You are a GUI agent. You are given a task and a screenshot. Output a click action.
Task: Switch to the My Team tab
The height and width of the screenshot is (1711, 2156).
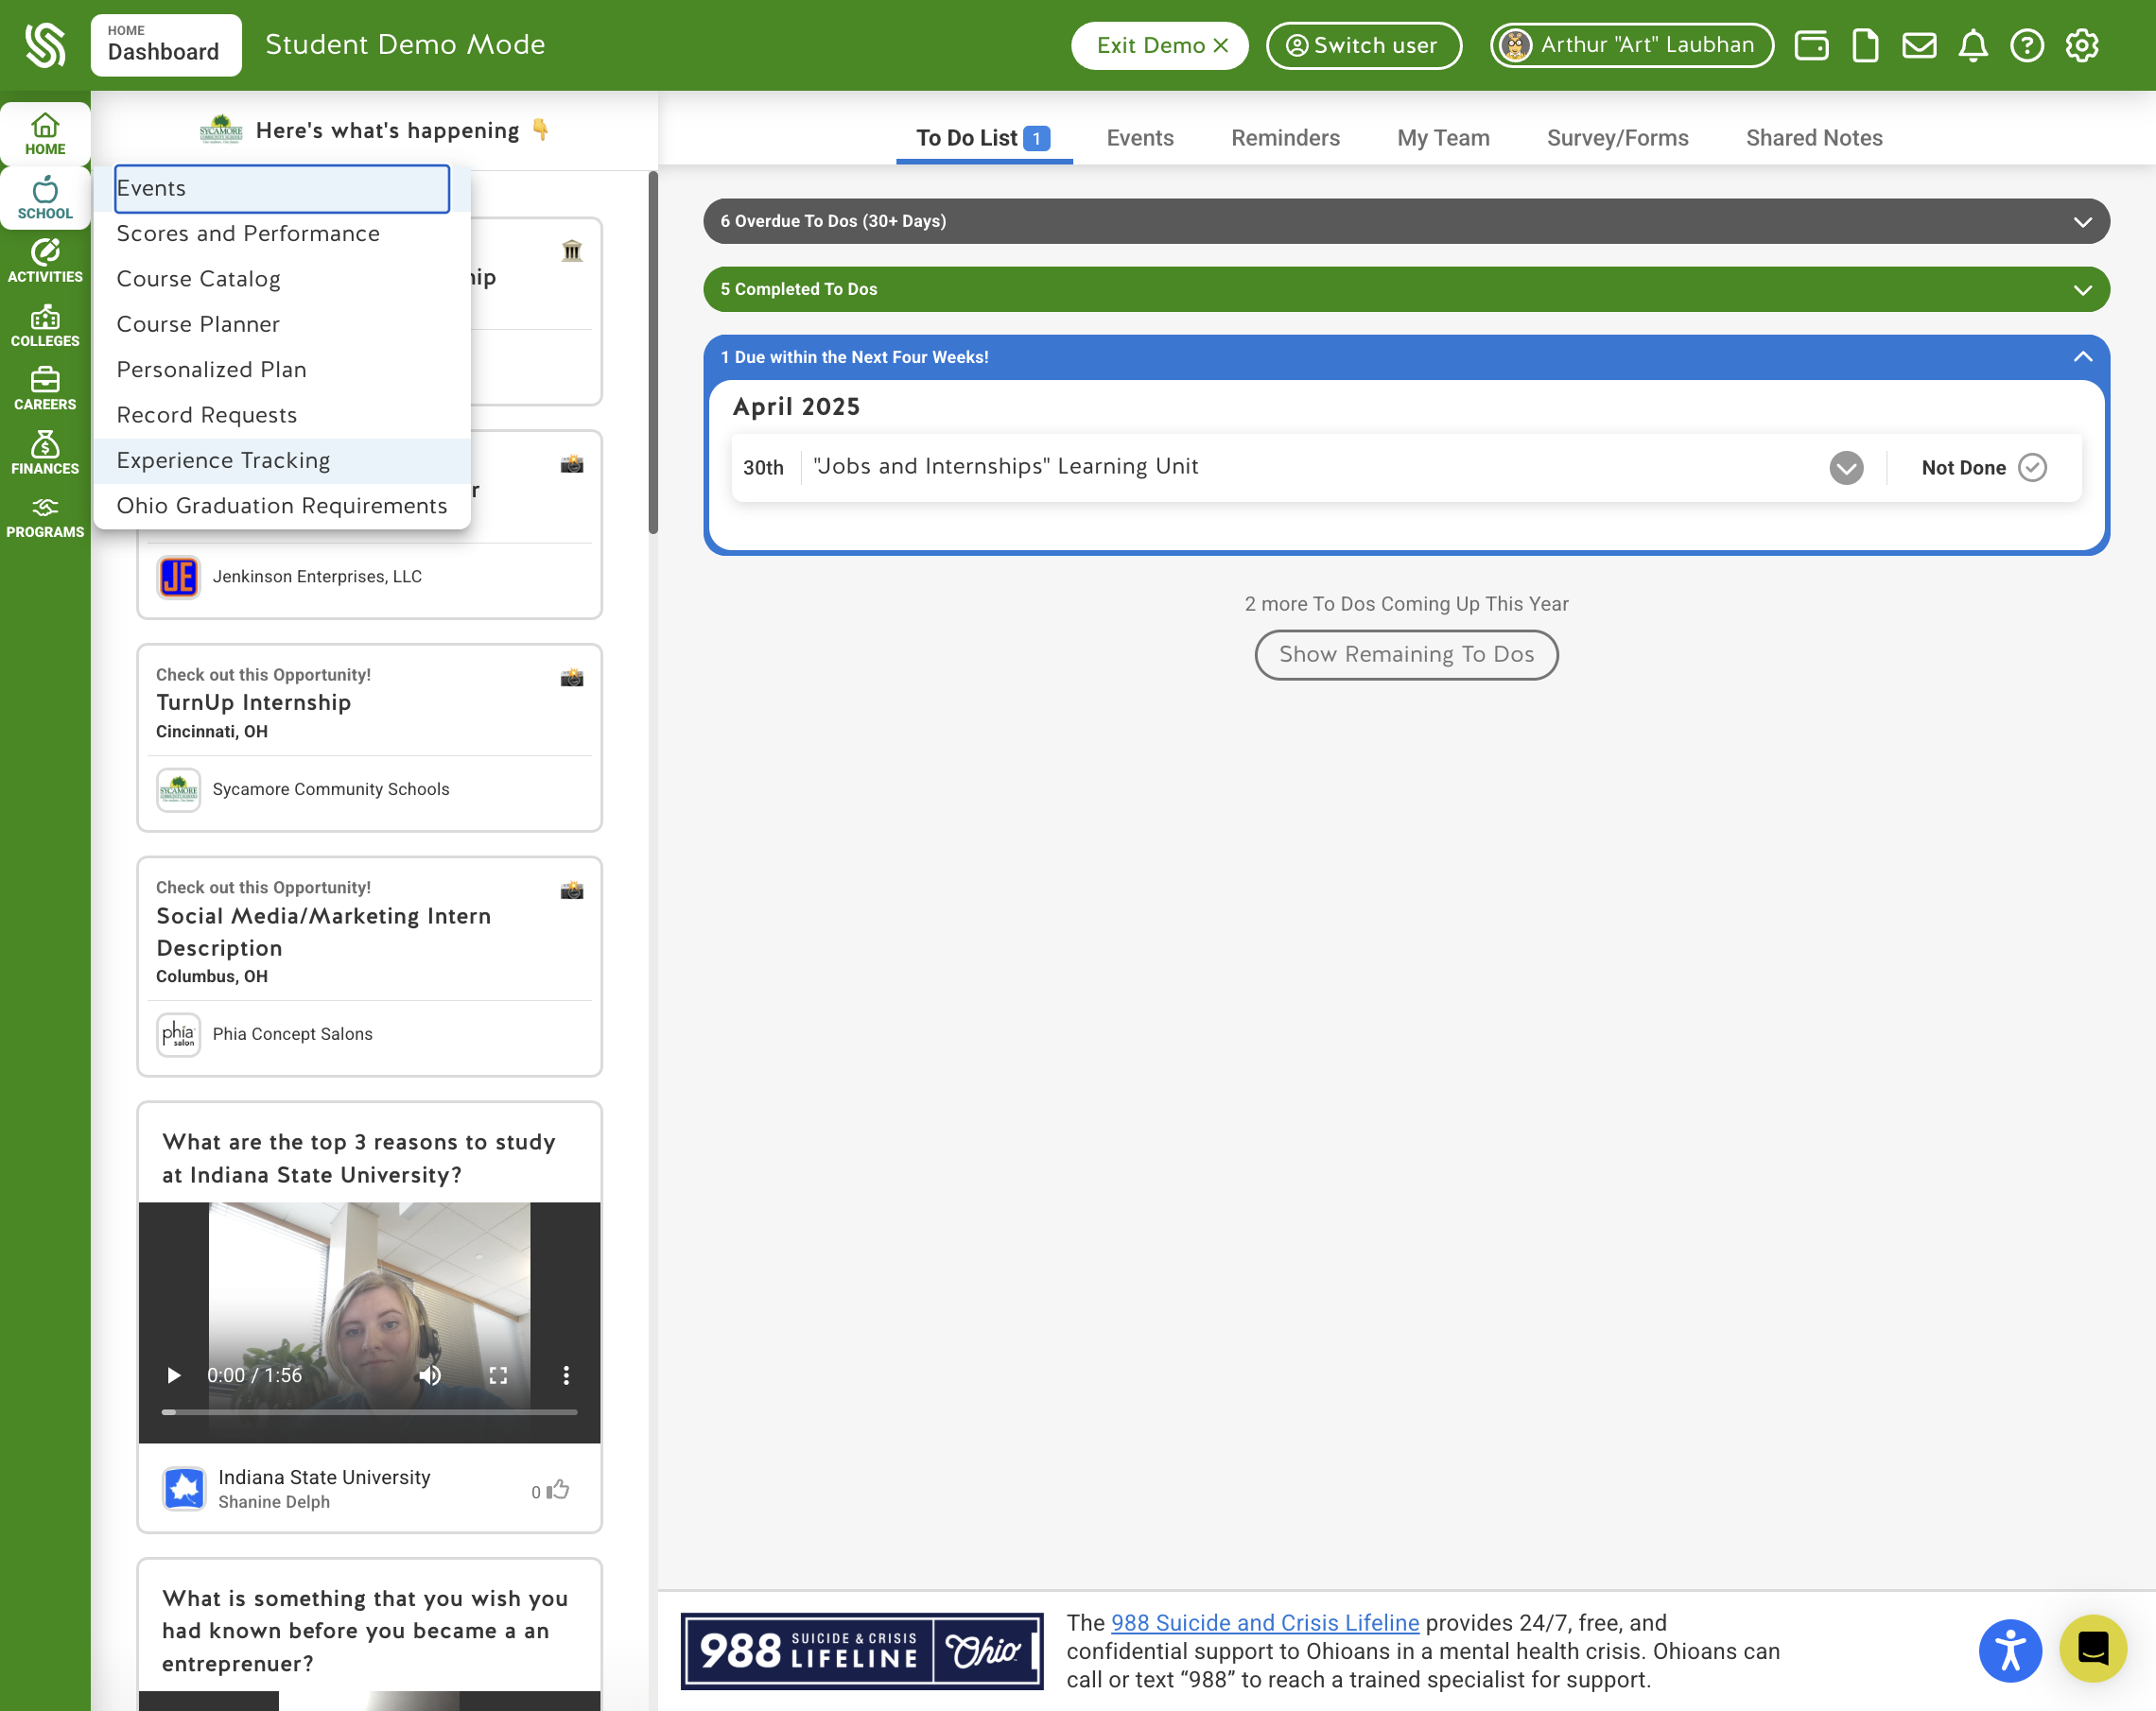click(1443, 138)
